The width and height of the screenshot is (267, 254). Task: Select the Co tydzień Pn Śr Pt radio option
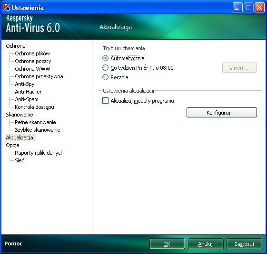point(105,68)
